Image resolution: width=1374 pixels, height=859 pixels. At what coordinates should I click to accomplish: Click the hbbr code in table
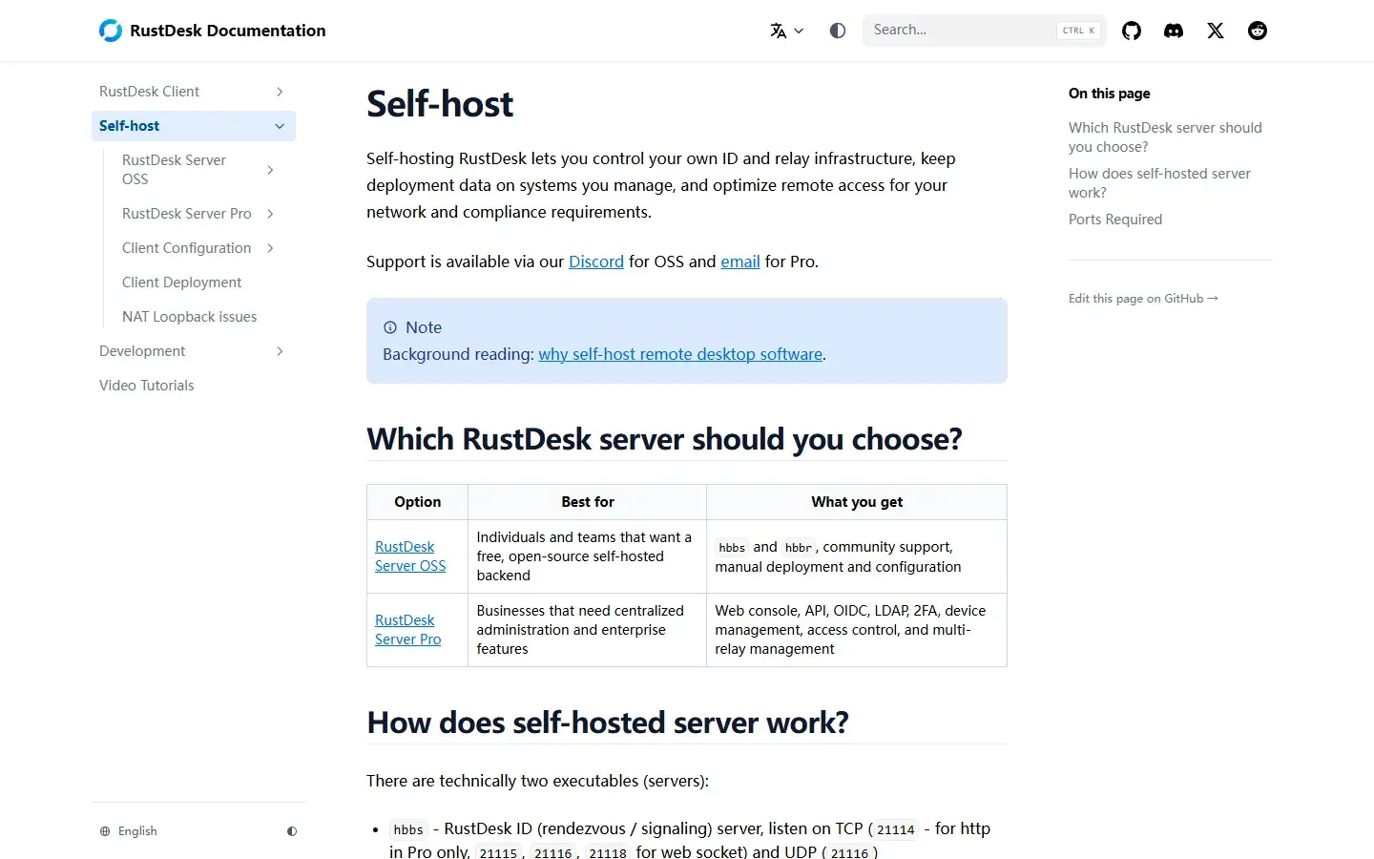click(x=799, y=548)
